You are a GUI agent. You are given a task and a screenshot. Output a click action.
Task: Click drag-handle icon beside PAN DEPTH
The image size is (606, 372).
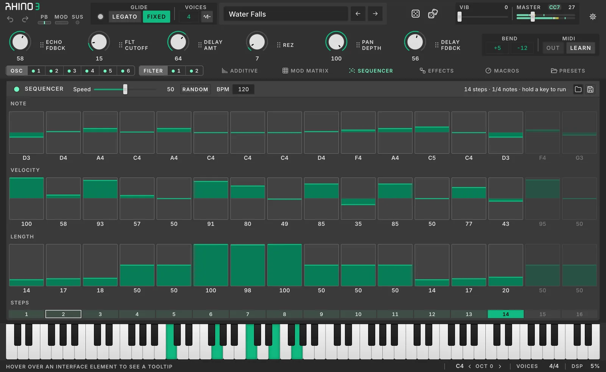pos(358,45)
